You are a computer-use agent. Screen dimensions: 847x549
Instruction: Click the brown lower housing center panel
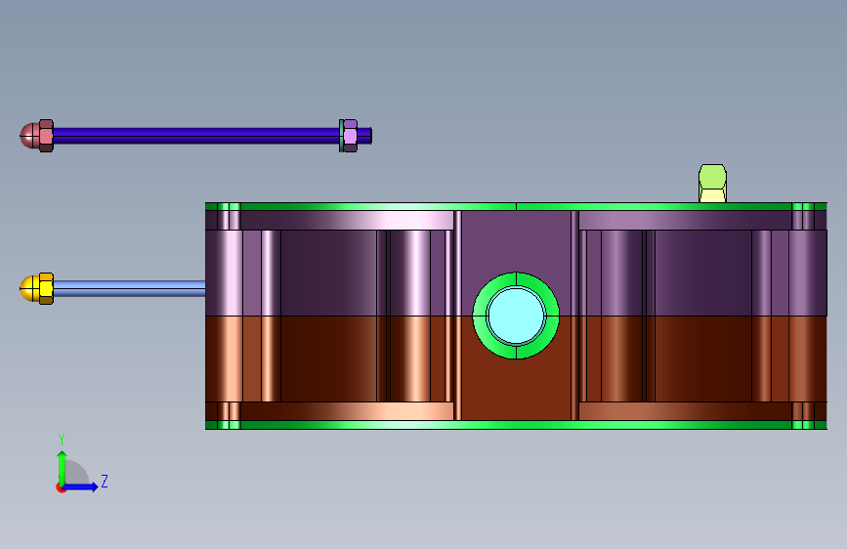[516, 389]
